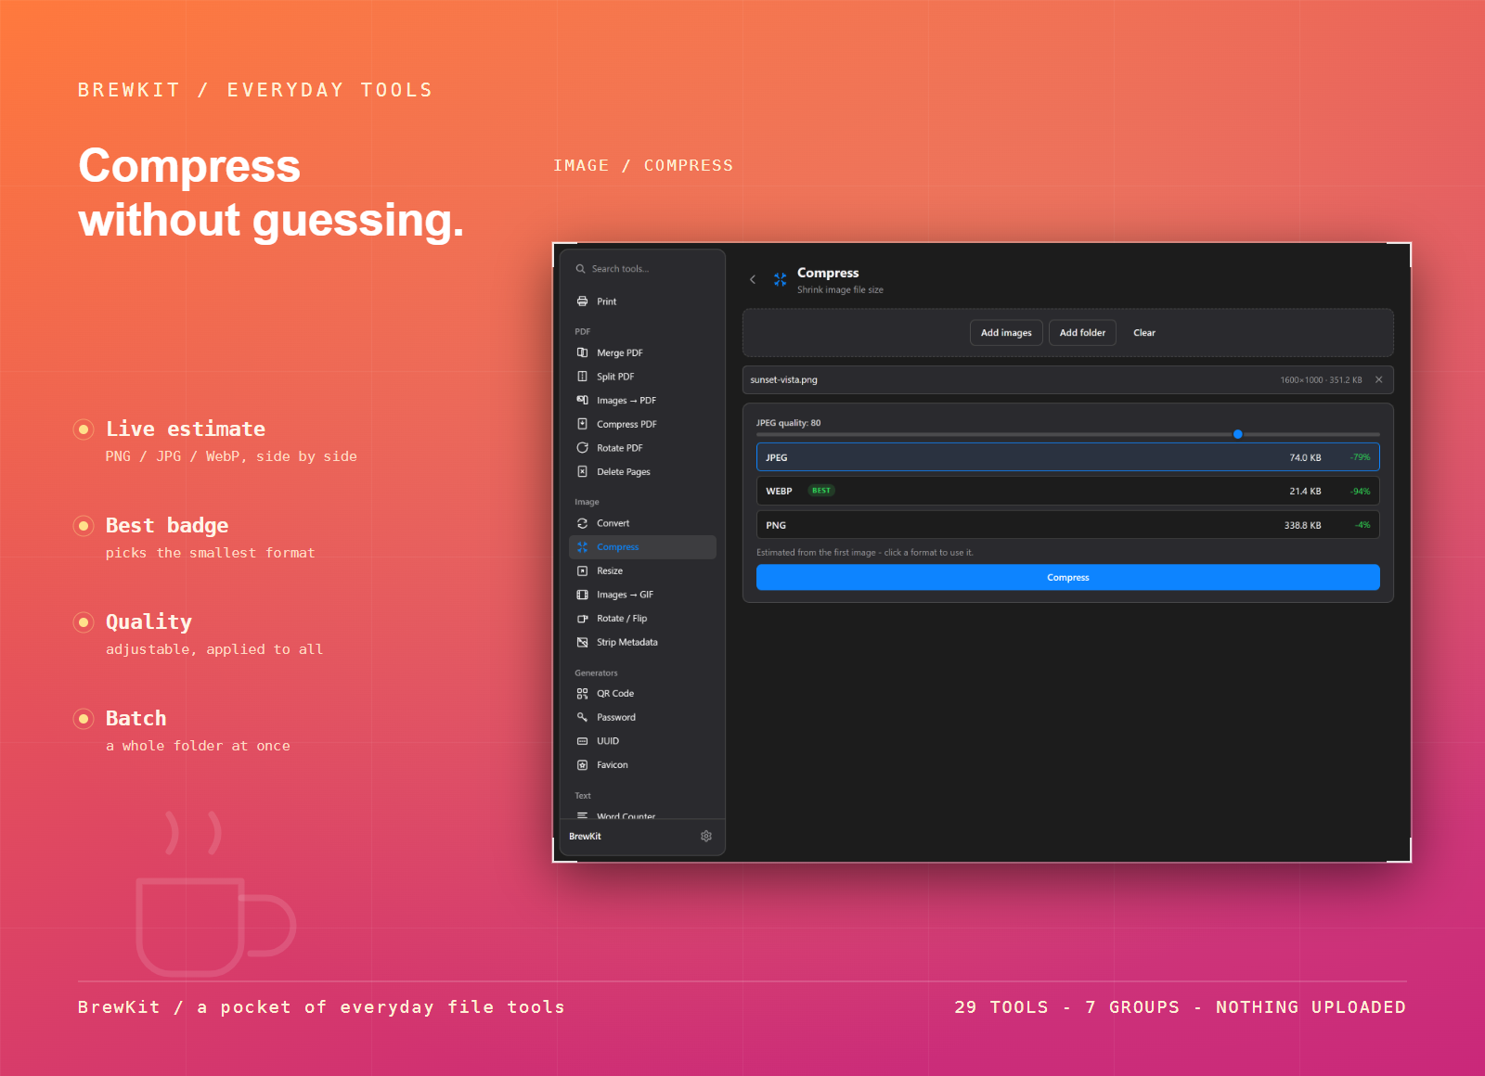The image size is (1485, 1076).
Task: Click the Add images button
Action: point(1006,333)
